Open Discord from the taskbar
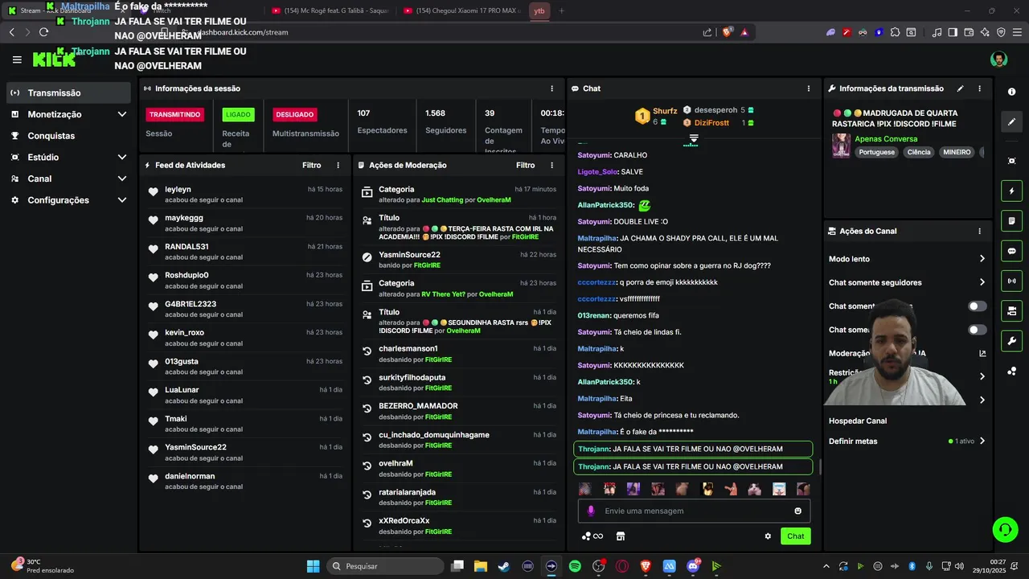The width and height of the screenshot is (1029, 579). pyautogui.click(x=693, y=566)
